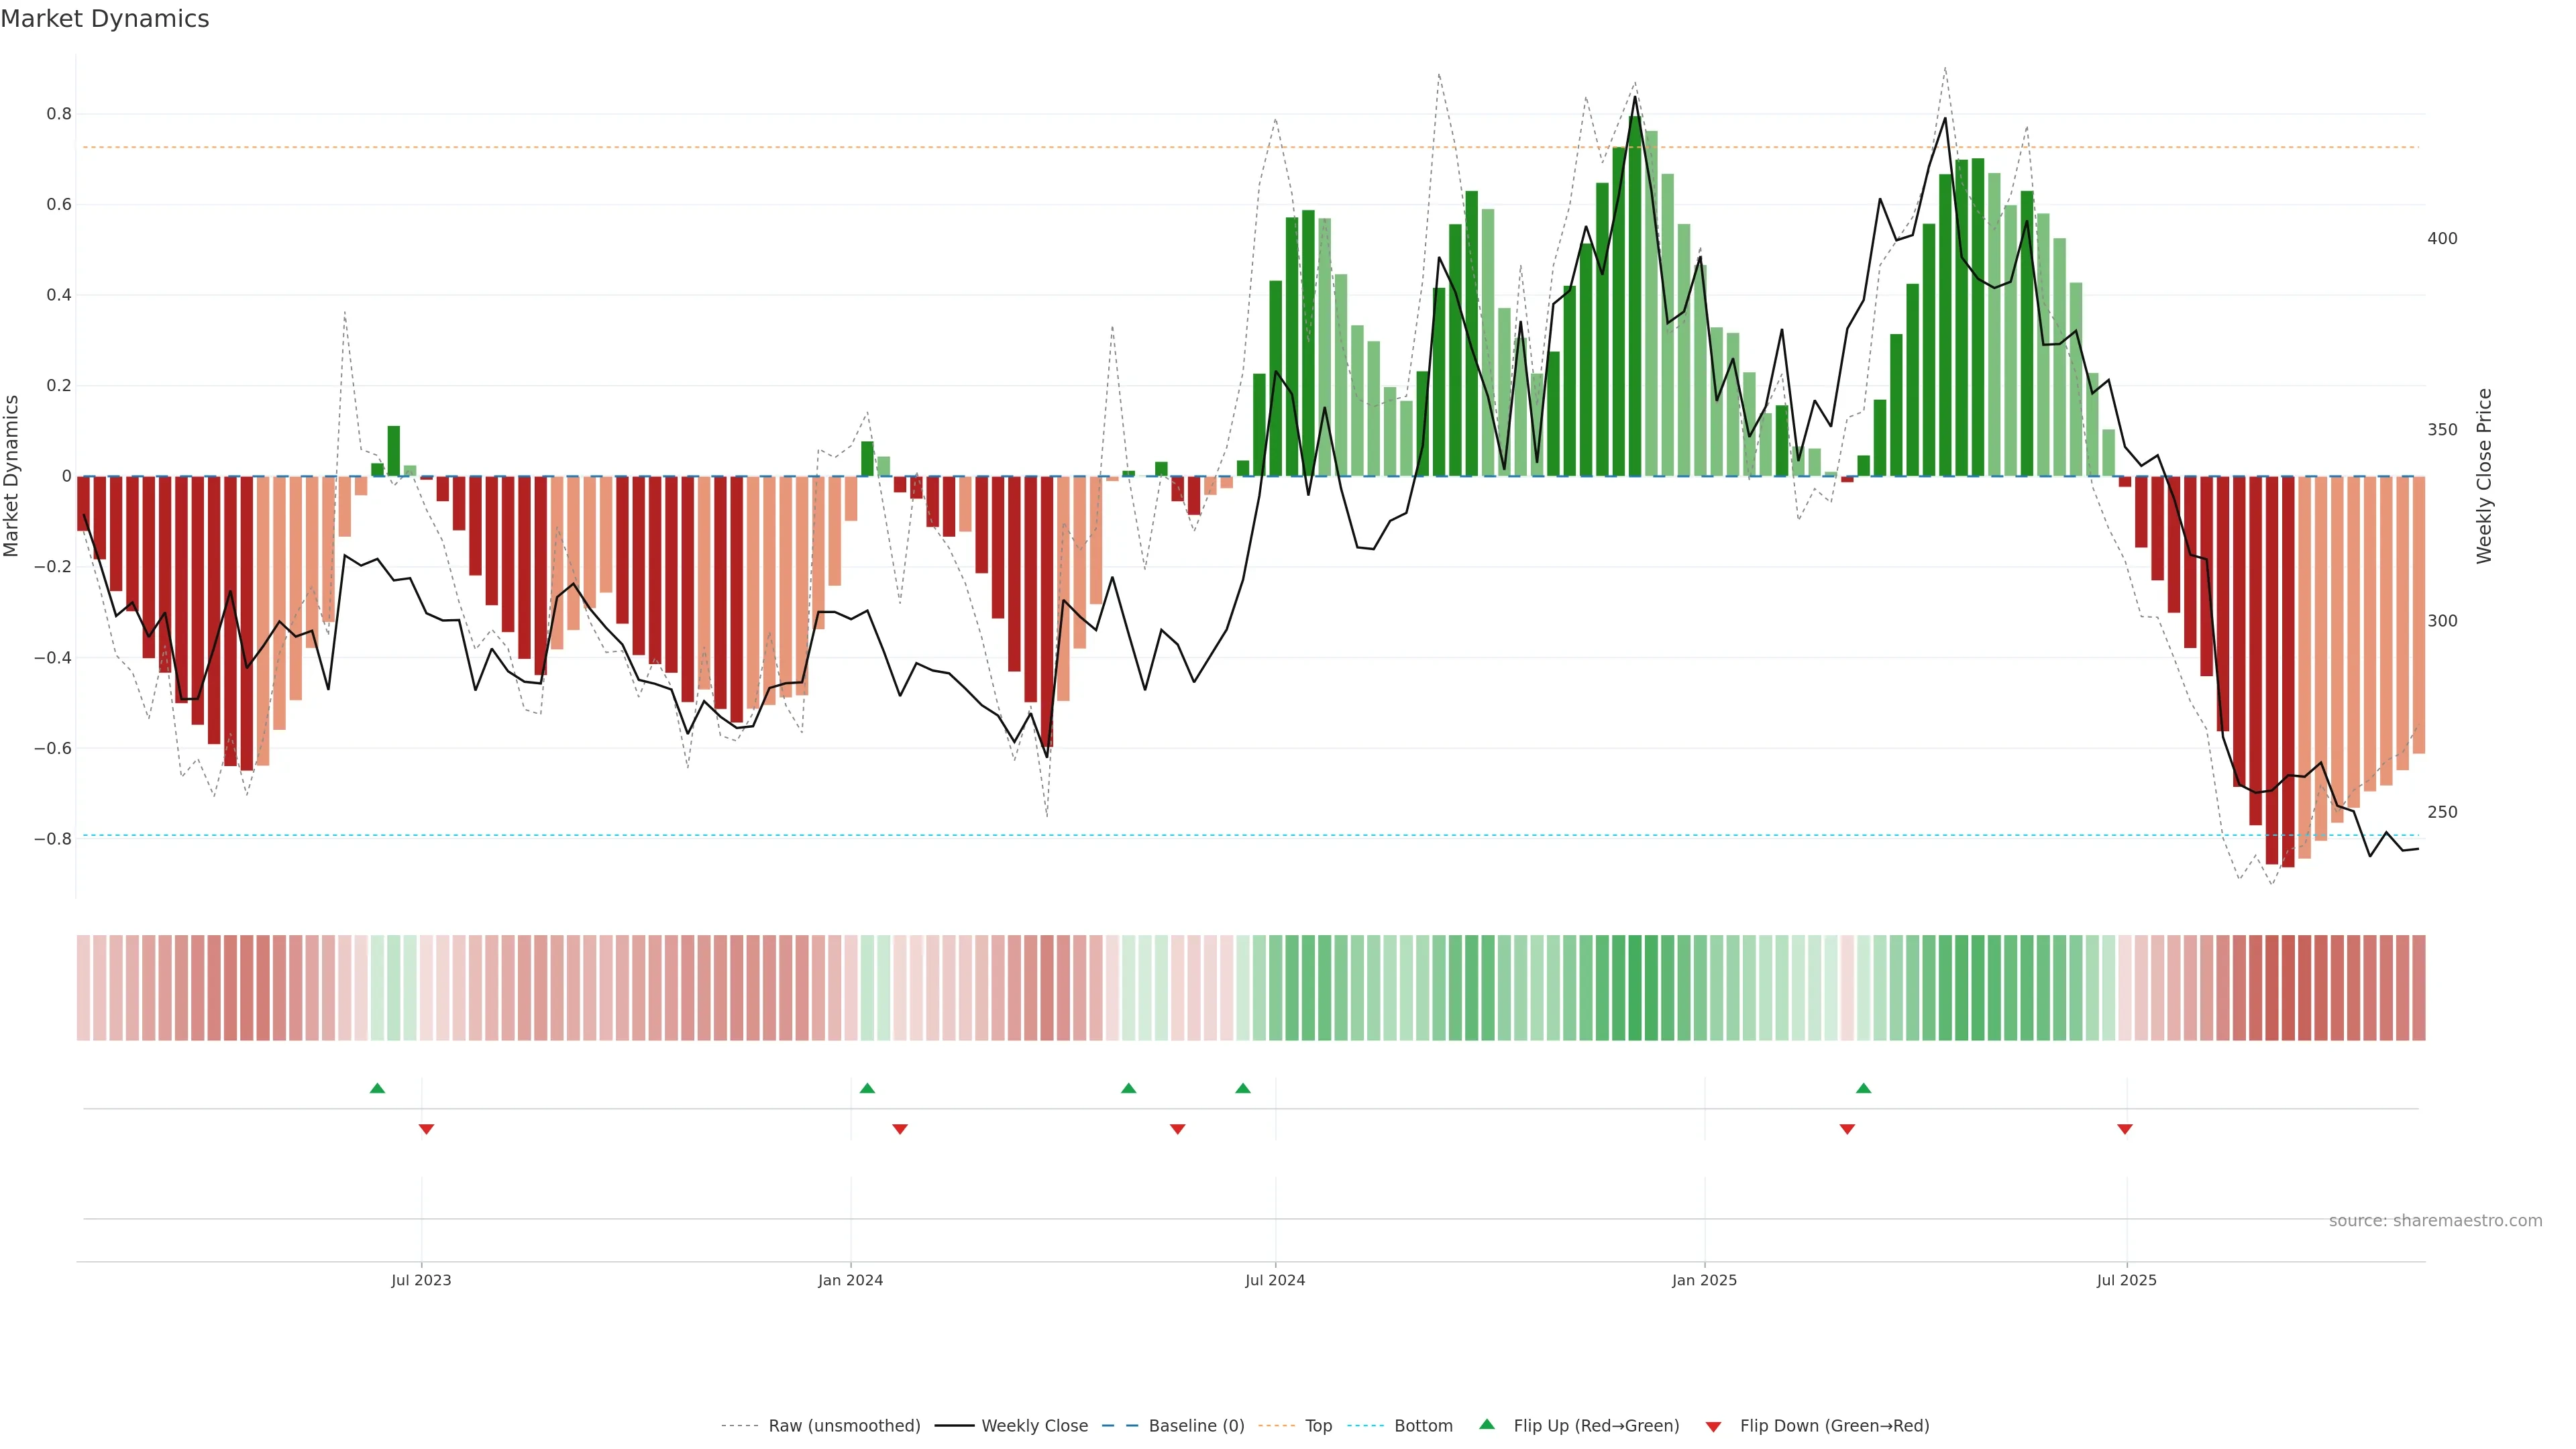
Task: Click the Weekly Close Price axis title
Action: point(2484,476)
